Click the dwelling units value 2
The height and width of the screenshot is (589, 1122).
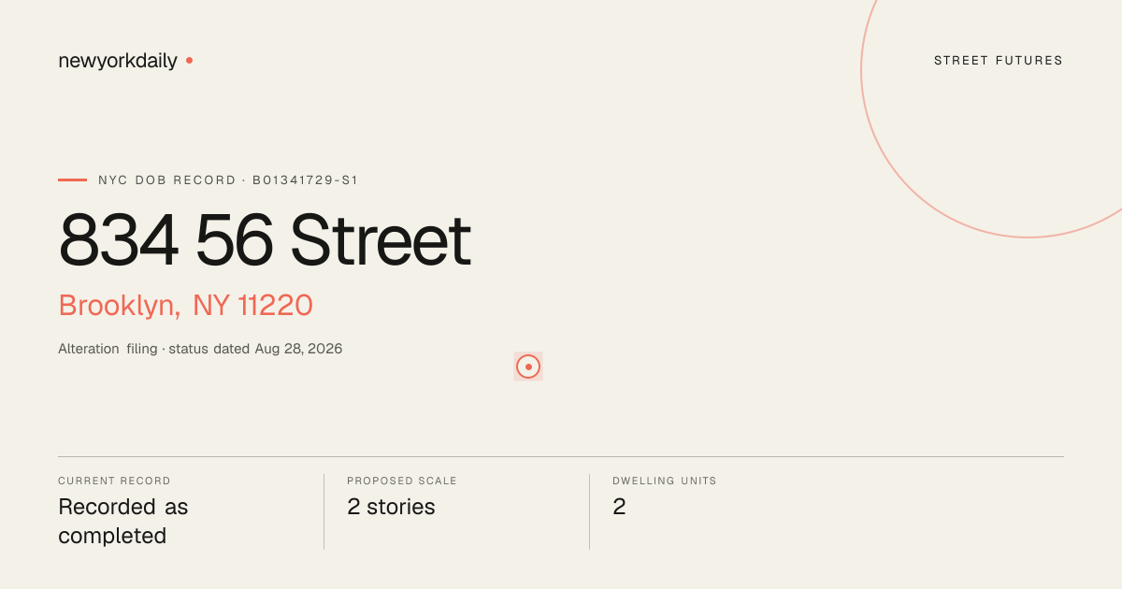point(619,507)
